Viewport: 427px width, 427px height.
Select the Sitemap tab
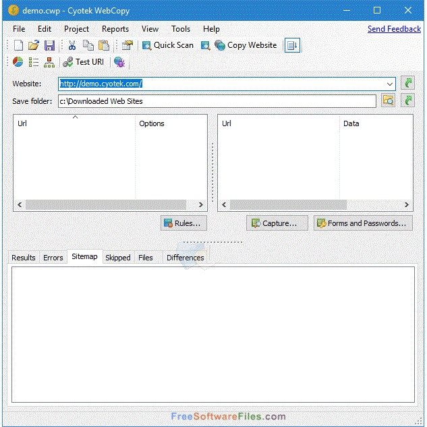pyautogui.click(x=85, y=256)
